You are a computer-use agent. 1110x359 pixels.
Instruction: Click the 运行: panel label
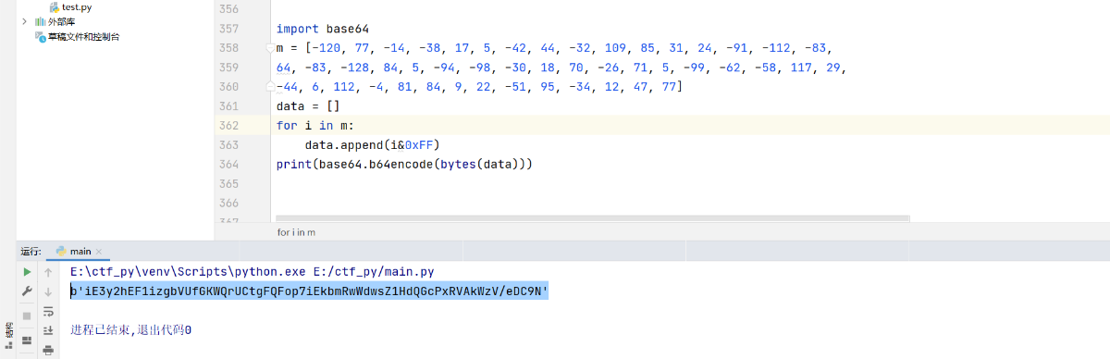[31, 251]
